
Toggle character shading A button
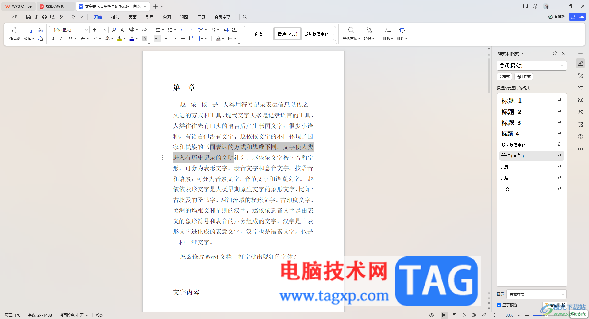click(145, 38)
